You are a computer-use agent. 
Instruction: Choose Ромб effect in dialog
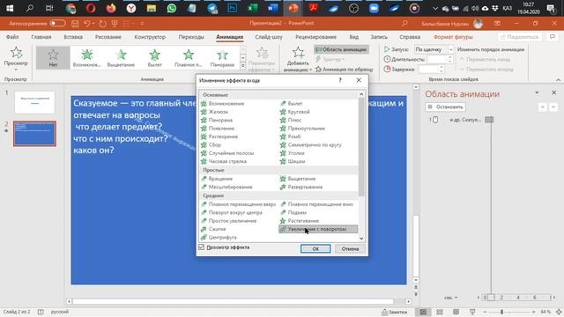pos(293,136)
